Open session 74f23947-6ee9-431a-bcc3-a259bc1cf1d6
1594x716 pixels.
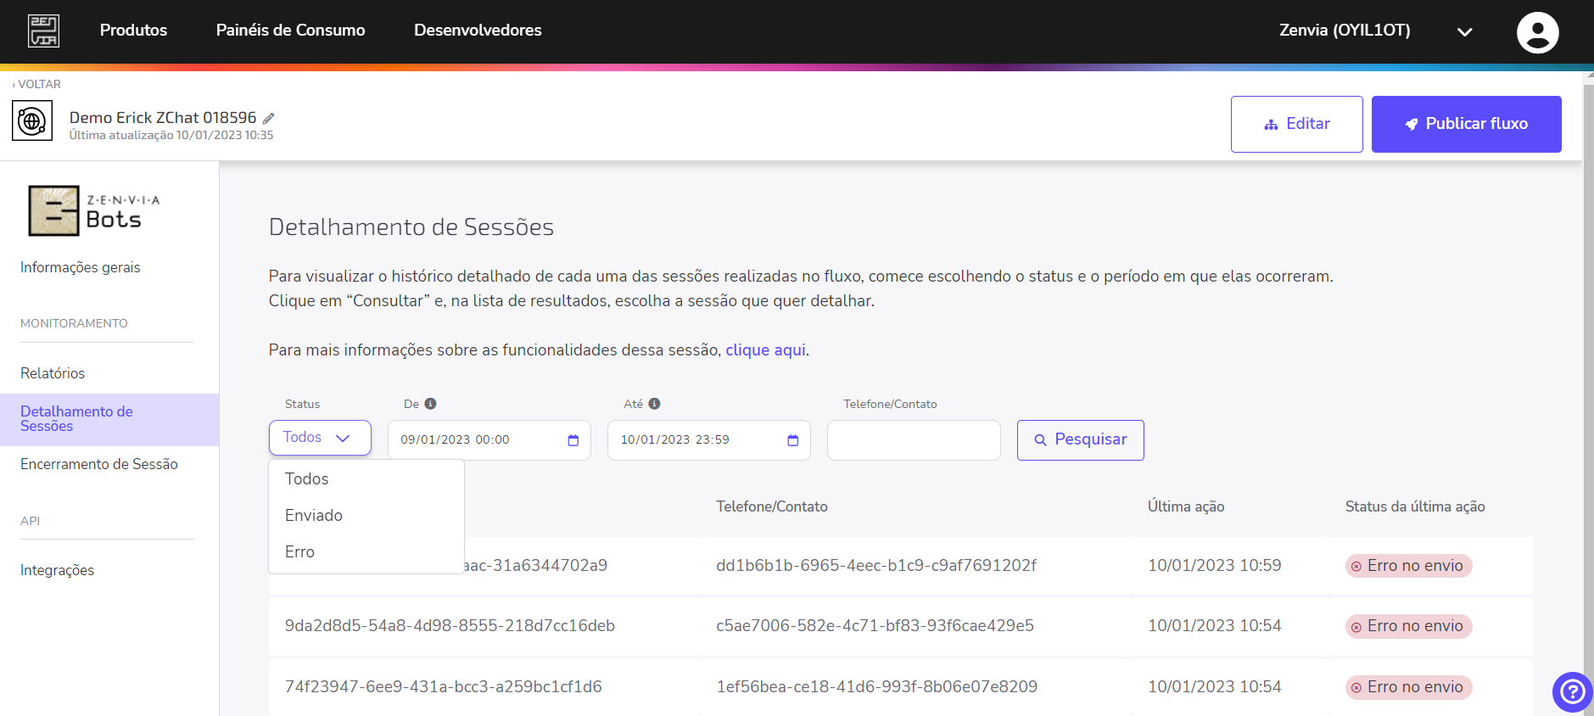tap(443, 686)
